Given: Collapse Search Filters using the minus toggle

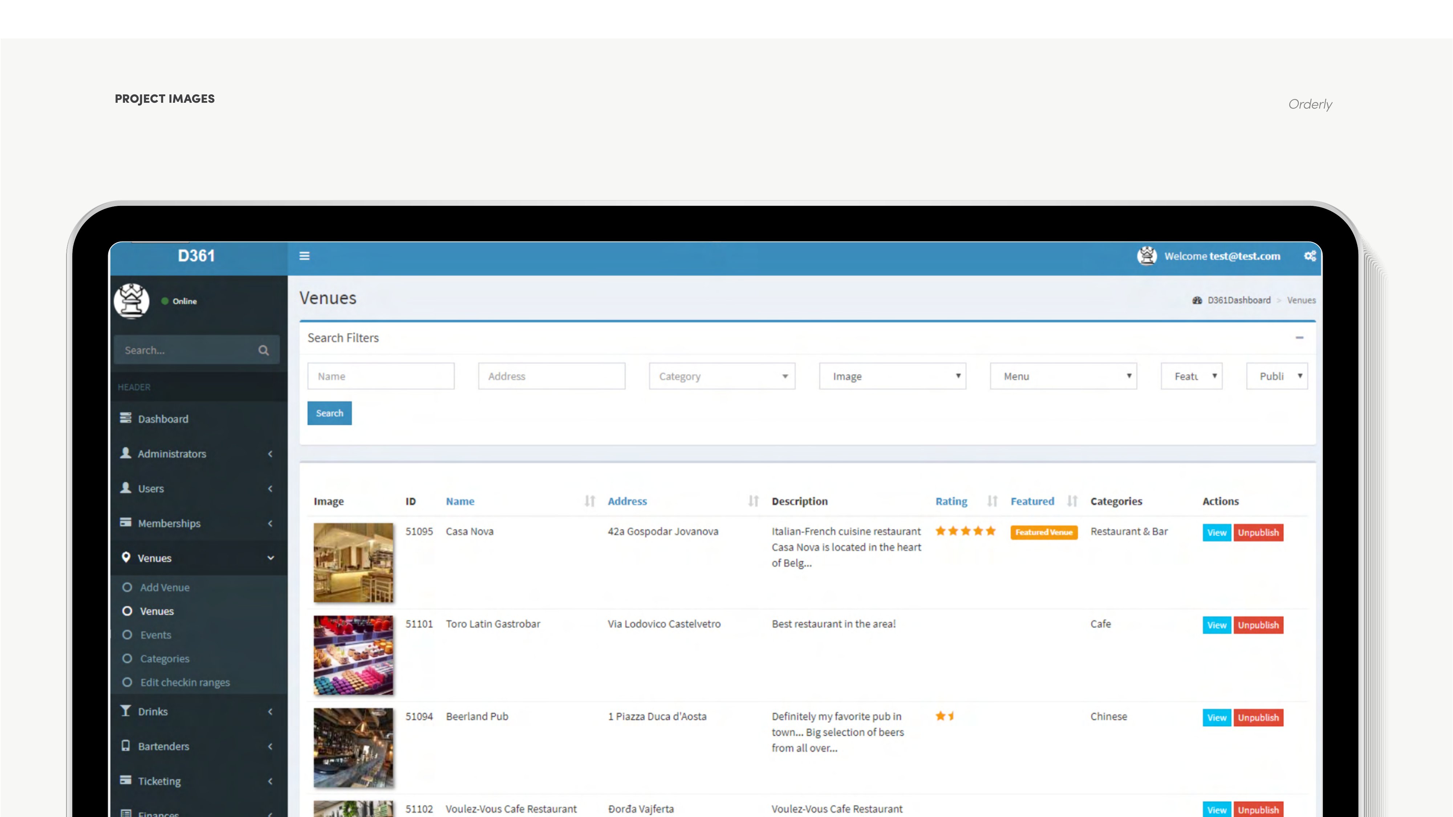Looking at the screenshot, I should click(1300, 337).
